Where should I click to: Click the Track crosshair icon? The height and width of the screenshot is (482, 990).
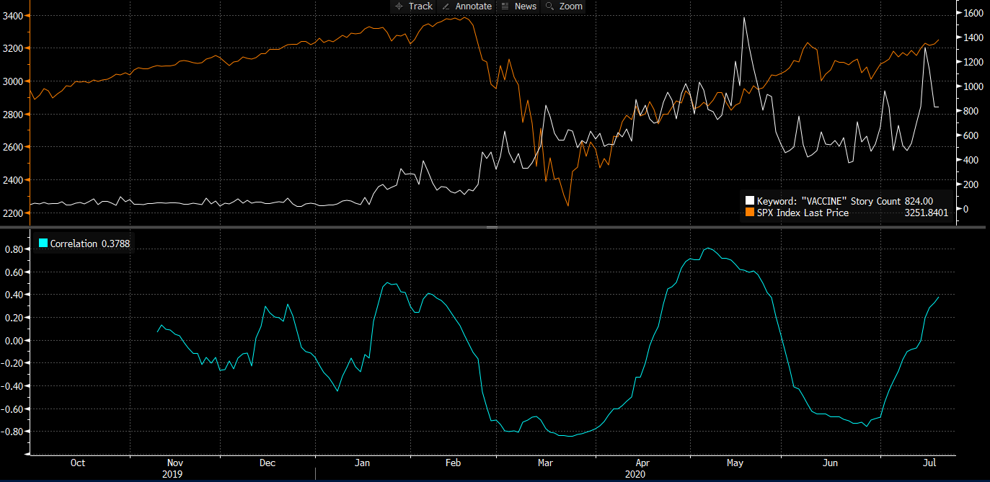[x=399, y=6]
